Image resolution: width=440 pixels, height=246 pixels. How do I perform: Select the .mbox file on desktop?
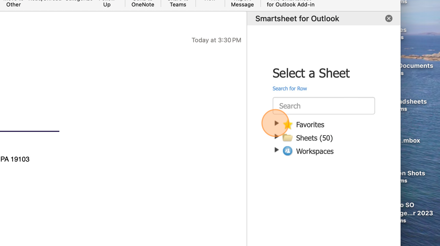(411, 140)
